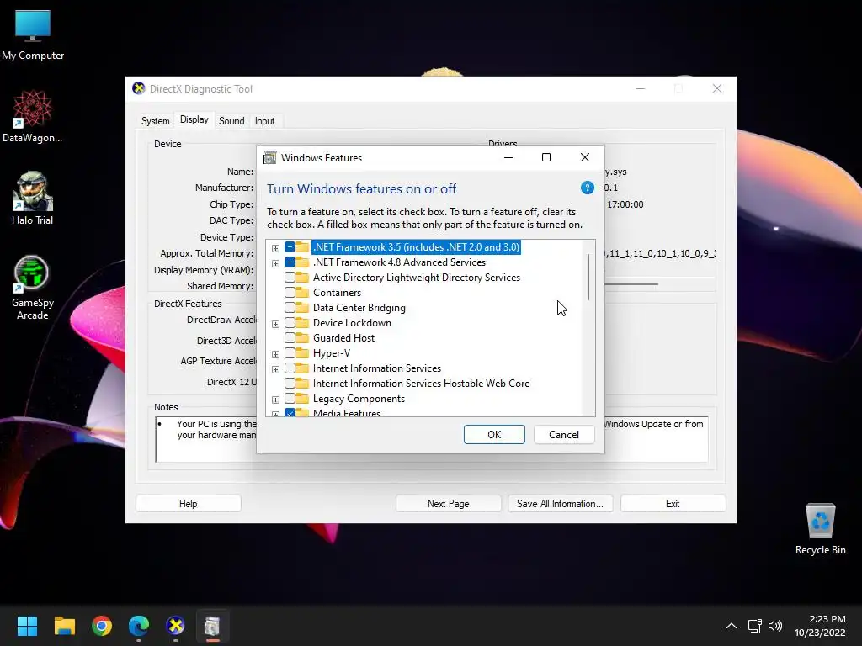Open Microsoft Edge from the taskbar

click(x=139, y=626)
